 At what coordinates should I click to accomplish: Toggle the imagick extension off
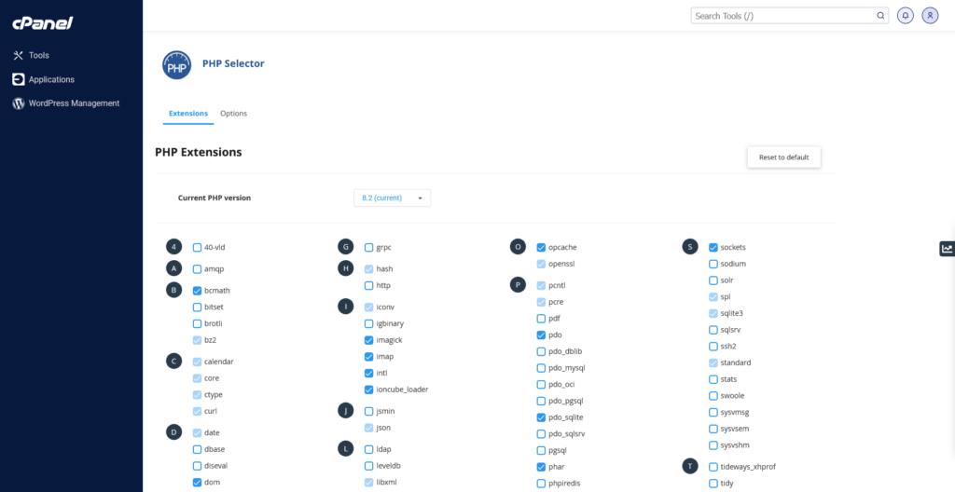click(x=368, y=340)
